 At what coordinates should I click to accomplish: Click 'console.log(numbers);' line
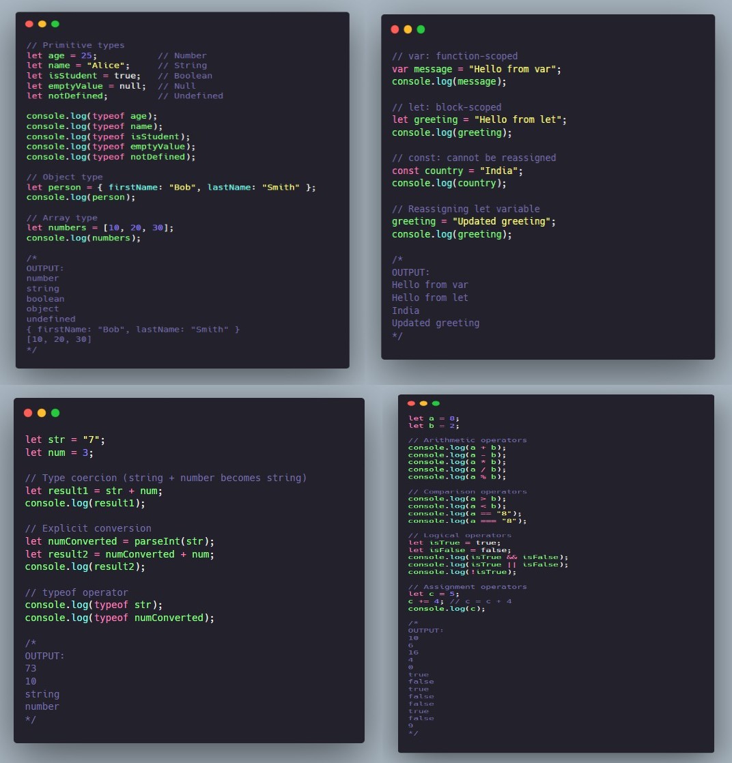83,238
